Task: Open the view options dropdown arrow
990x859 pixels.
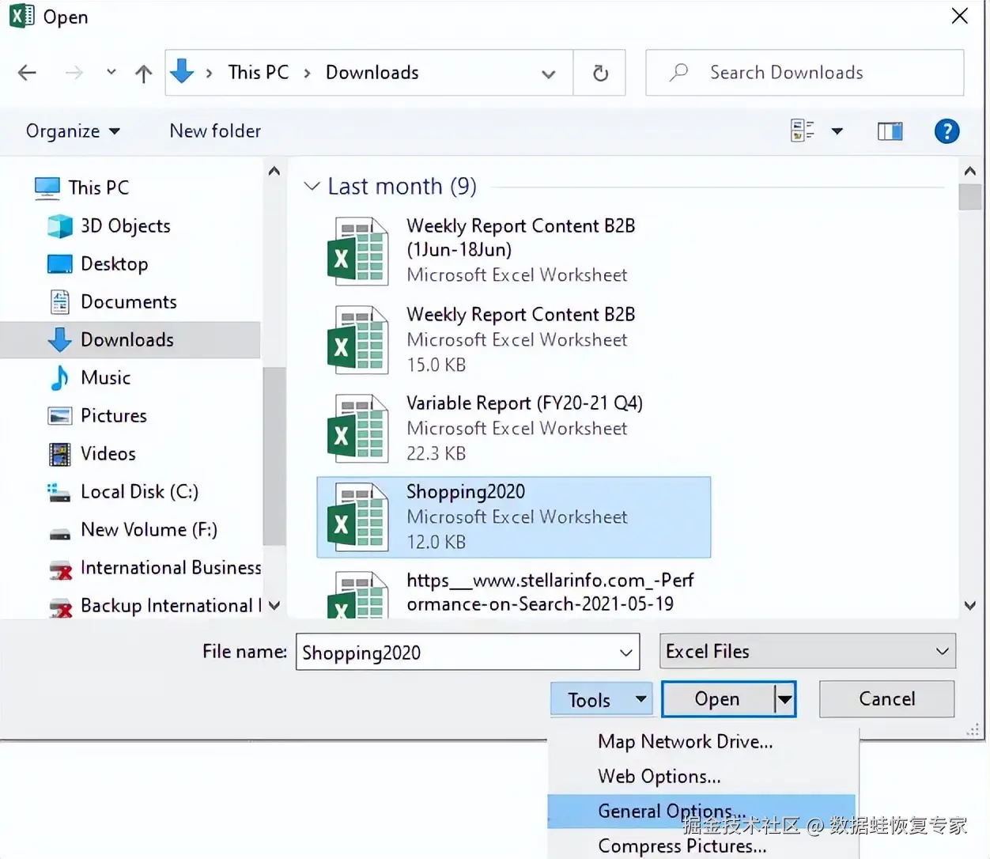Action: coord(837,131)
